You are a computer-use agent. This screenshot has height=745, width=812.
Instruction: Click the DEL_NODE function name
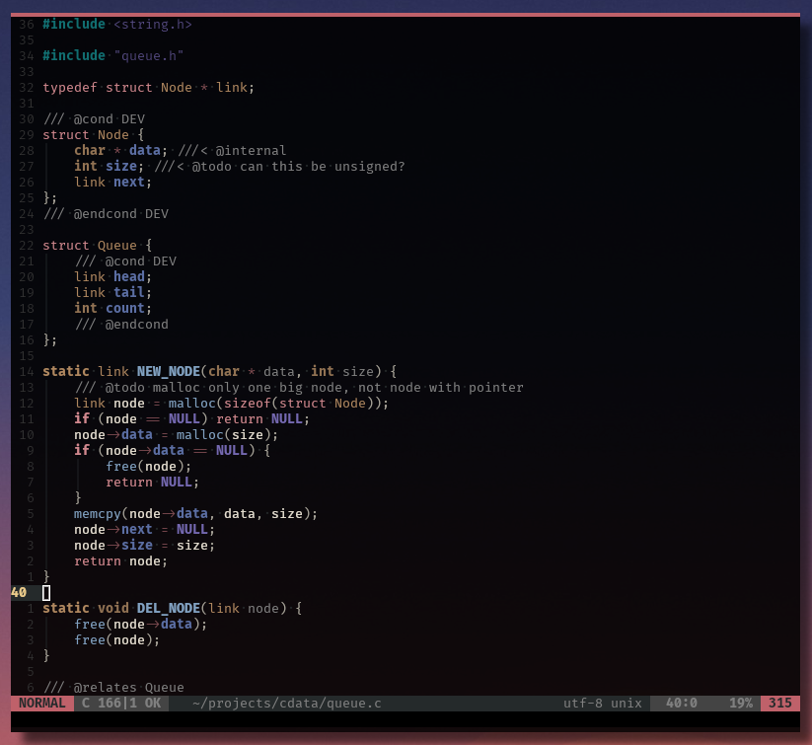click(x=169, y=608)
